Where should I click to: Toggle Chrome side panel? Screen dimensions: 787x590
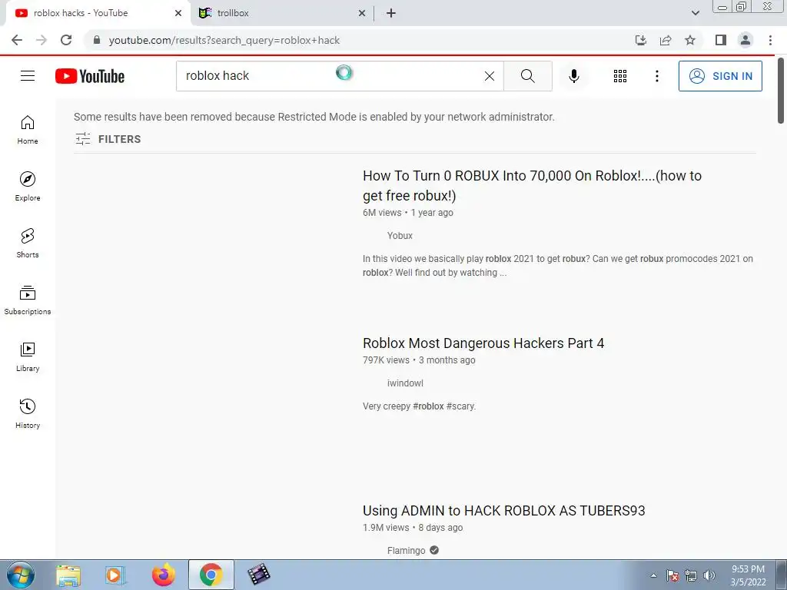721,40
